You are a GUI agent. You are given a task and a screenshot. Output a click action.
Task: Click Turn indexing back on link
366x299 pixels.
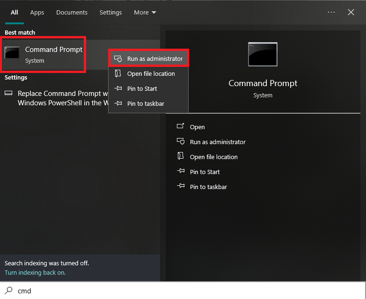(35, 272)
